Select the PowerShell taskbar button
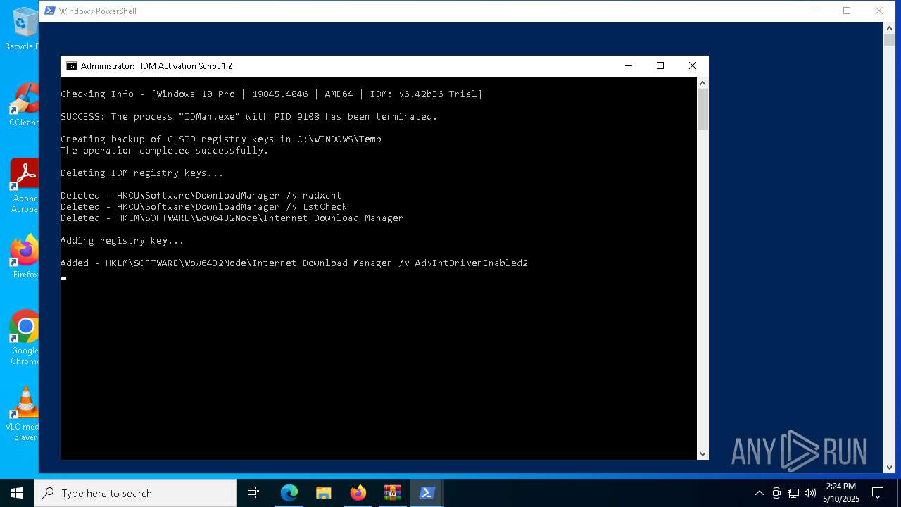 (427, 493)
